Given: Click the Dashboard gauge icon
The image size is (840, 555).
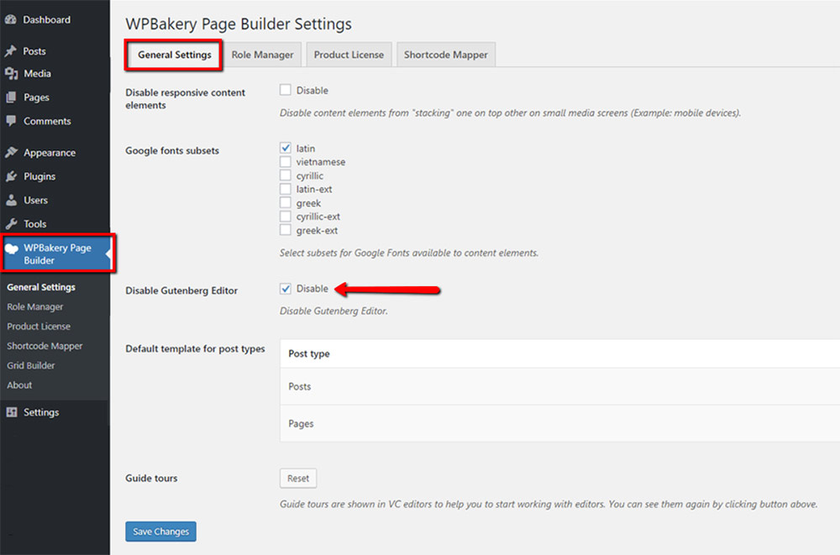Looking at the screenshot, I should [11, 20].
